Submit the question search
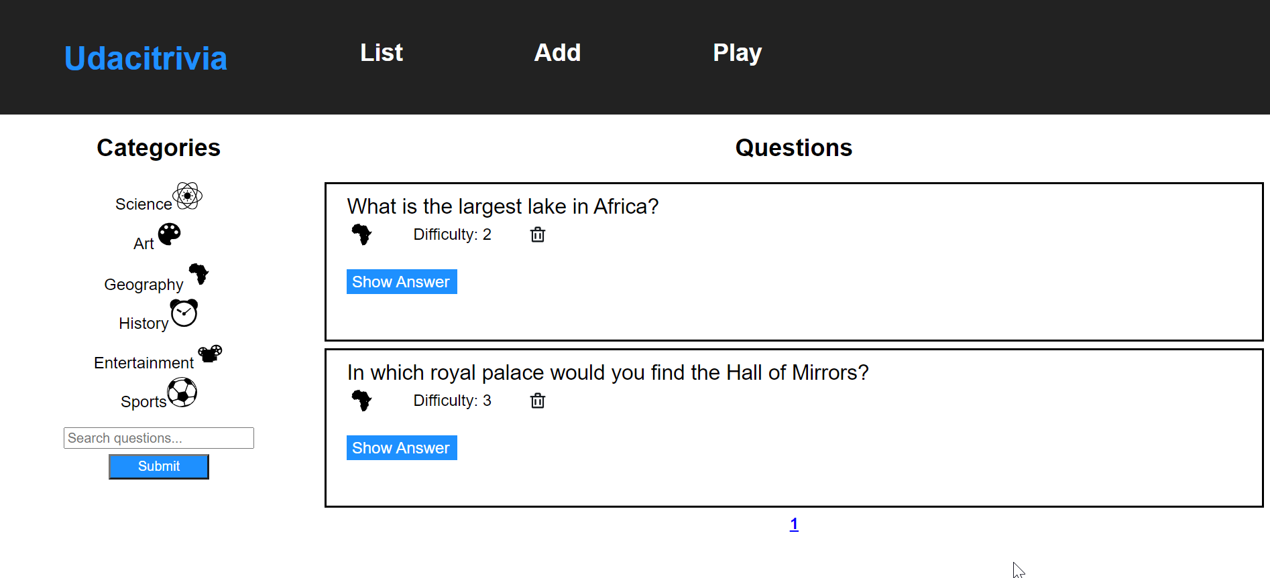The image size is (1270, 578). pos(159,467)
